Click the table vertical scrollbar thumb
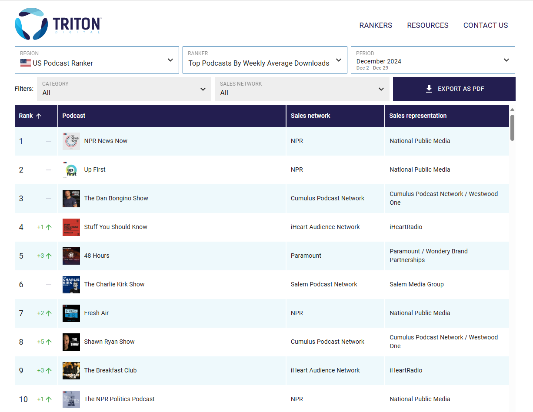The height and width of the screenshot is (412, 533). [x=512, y=127]
